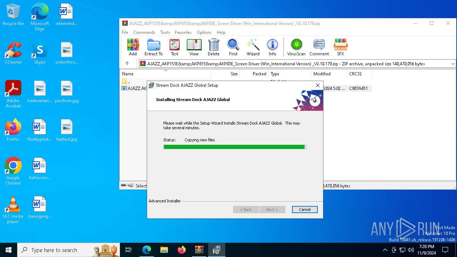The height and width of the screenshot is (257, 457).
Task: Select Google Chrome desktop shortcut
Action: [13, 171]
